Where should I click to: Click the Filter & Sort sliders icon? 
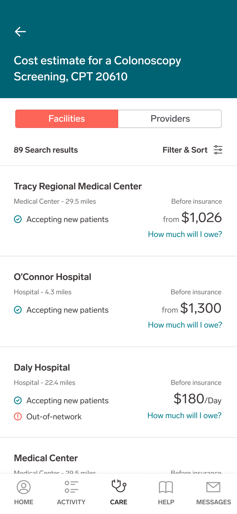[x=218, y=150]
